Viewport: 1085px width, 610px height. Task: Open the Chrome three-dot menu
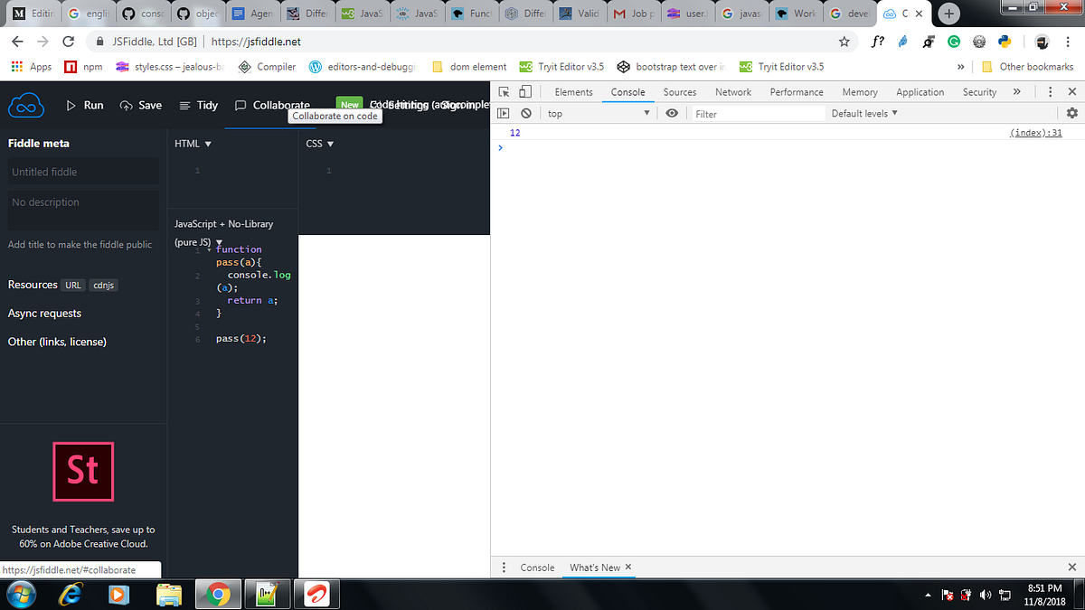pos(1069,42)
